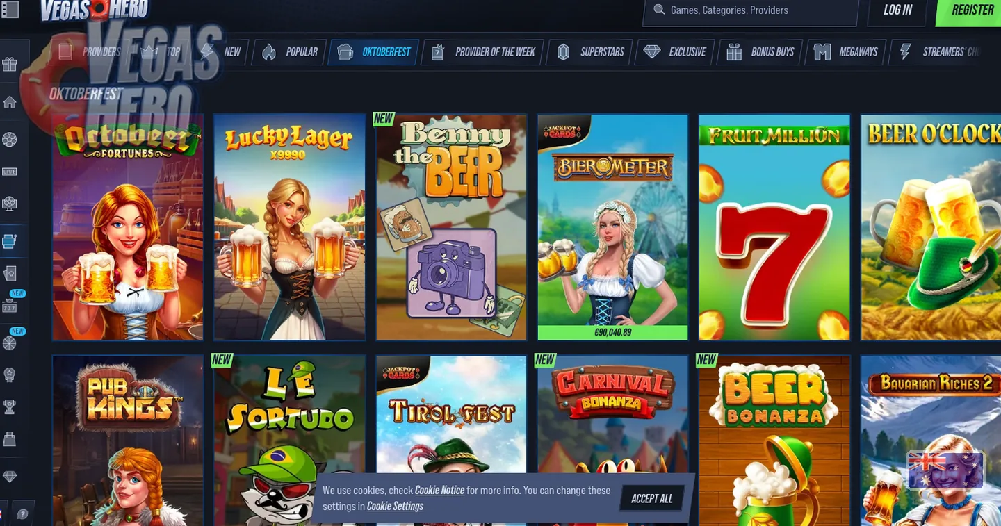Open the Cookie Notice link

click(439, 490)
